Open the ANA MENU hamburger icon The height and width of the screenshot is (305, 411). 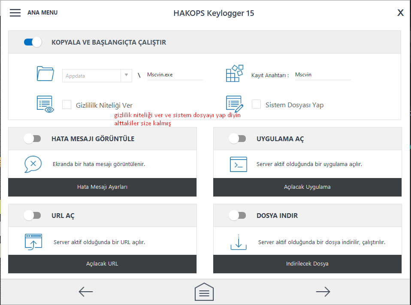(15, 13)
